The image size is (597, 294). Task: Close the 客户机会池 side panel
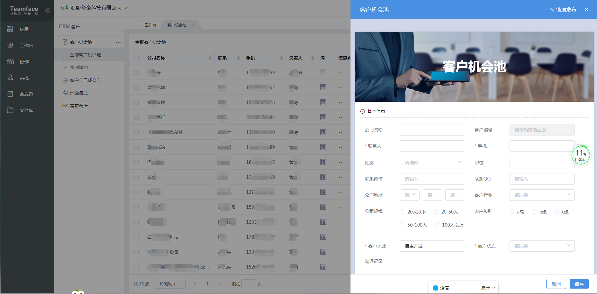point(587,10)
